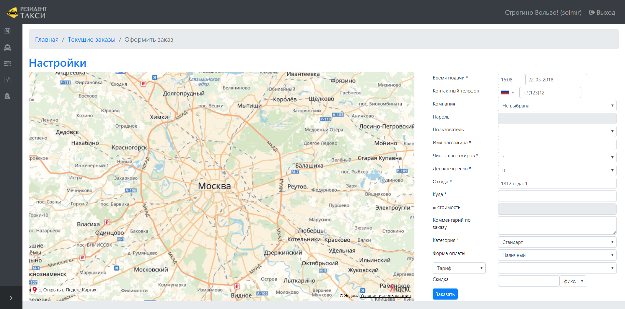Open the taxi car sidebar icon
Viewport: 625px width, 309px height.
(x=7, y=48)
